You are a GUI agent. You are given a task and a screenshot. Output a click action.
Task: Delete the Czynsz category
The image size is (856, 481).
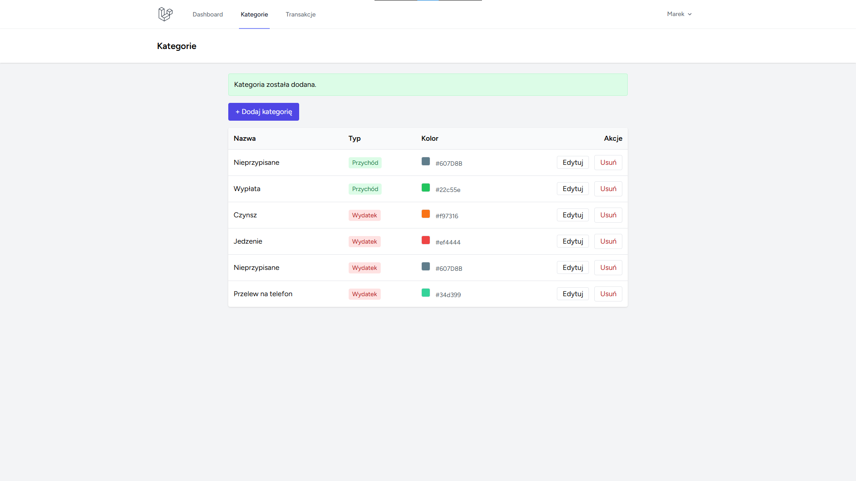point(608,215)
